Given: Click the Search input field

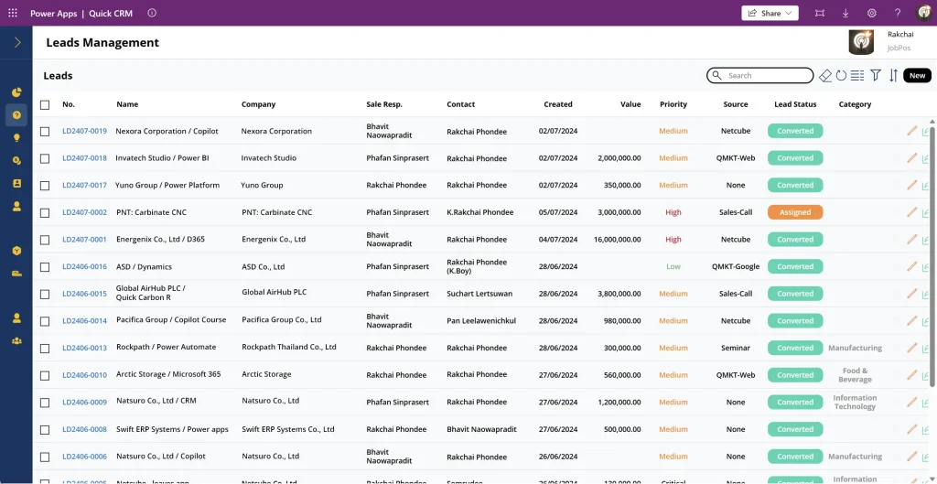Looking at the screenshot, I should coord(760,75).
